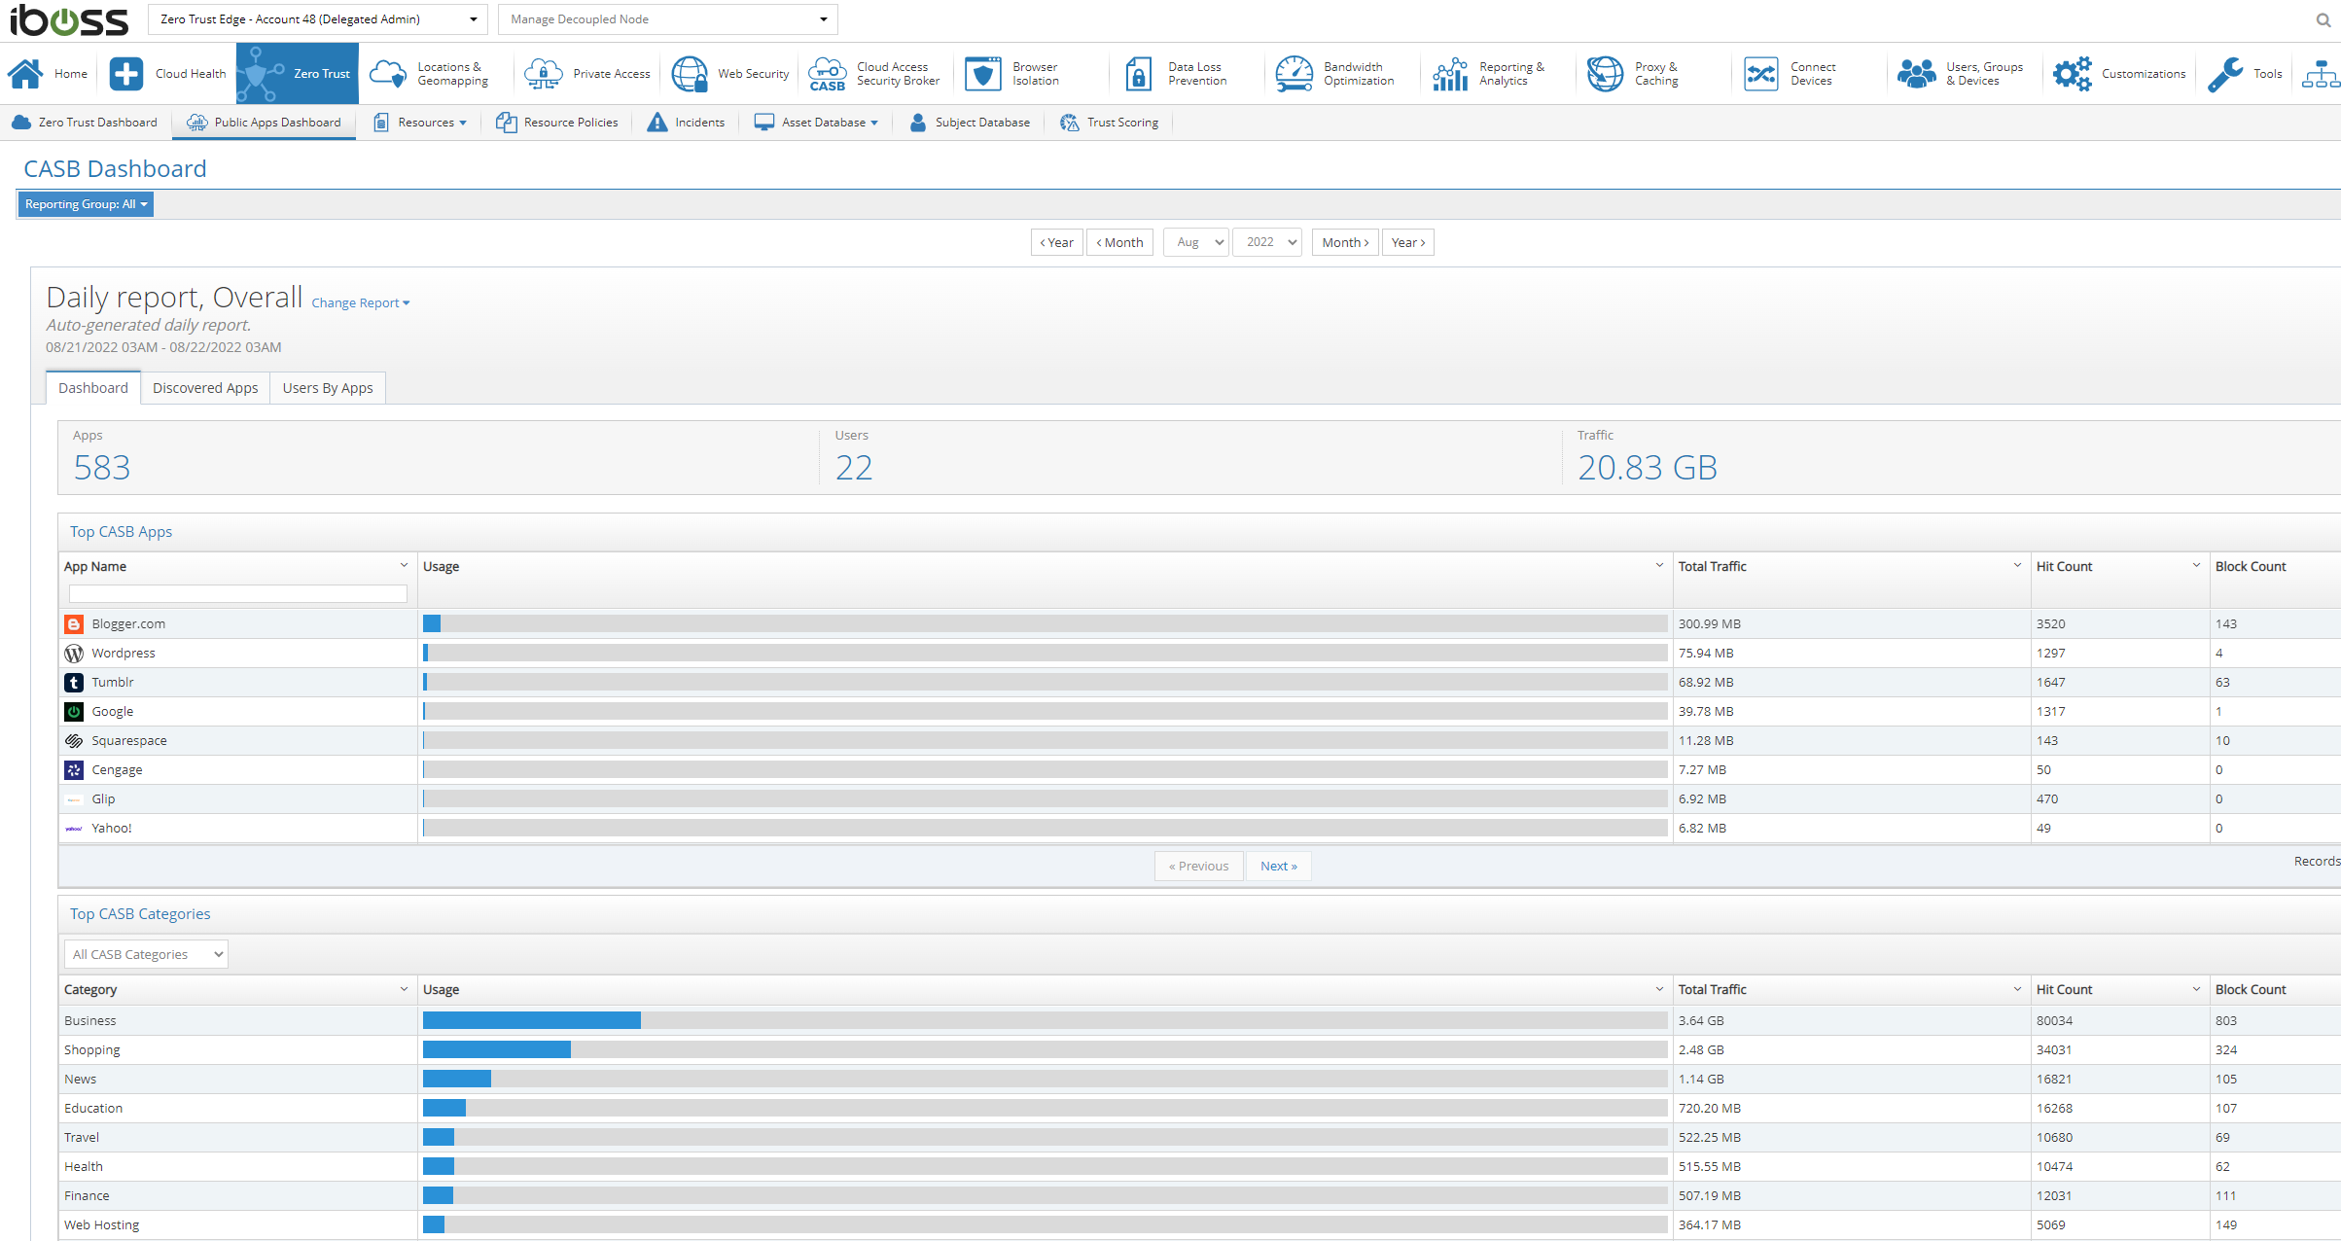Image resolution: width=2341 pixels, height=1241 pixels.
Task: Open Trust Scoring menu item
Action: point(1110,123)
